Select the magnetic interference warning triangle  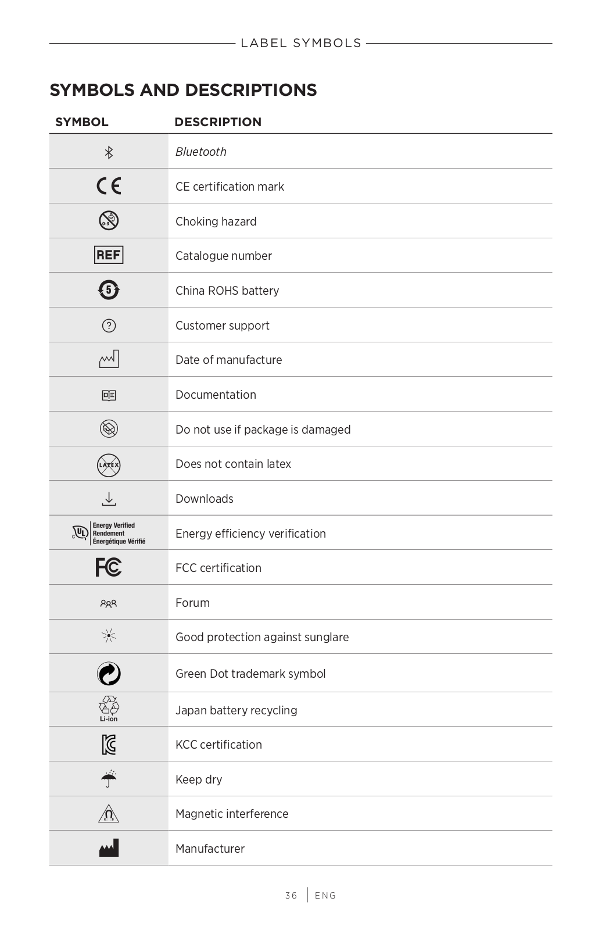pyautogui.click(x=109, y=814)
